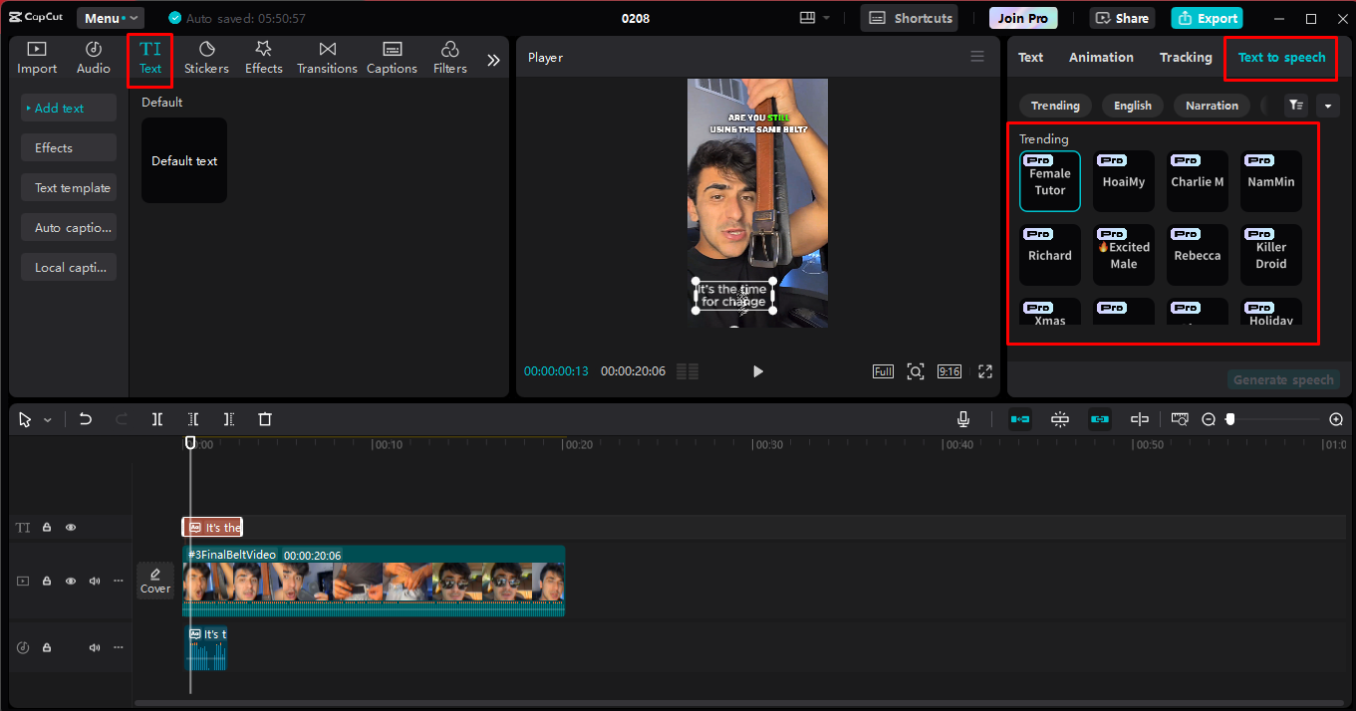This screenshot has height=711, width=1356.
Task: Click the timeline zoom slider handle
Action: 1230,419
